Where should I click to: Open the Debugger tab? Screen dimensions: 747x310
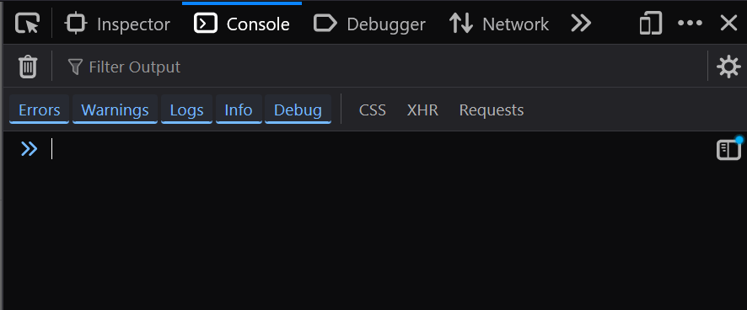point(369,24)
